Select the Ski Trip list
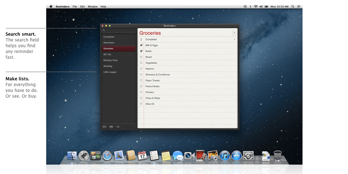This screenshot has height=174, width=348. tap(118, 54)
